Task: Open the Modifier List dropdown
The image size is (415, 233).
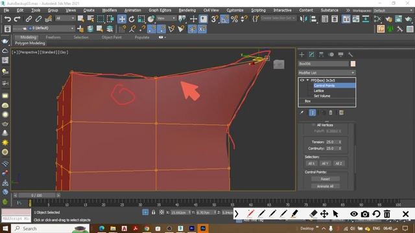Action: [327, 72]
